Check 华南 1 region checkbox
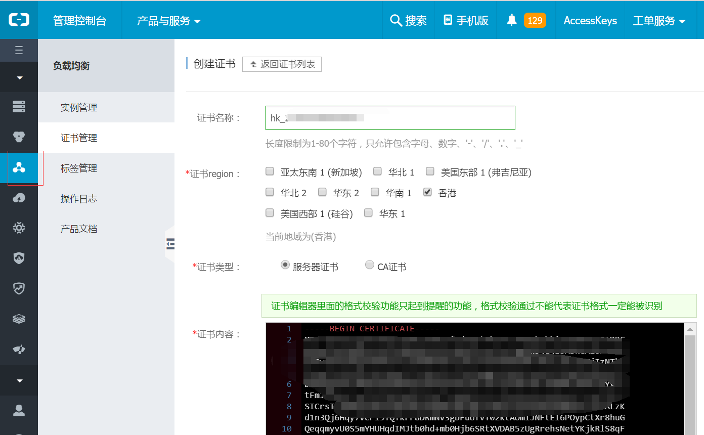704x435 pixels. (x=375, y=192)
